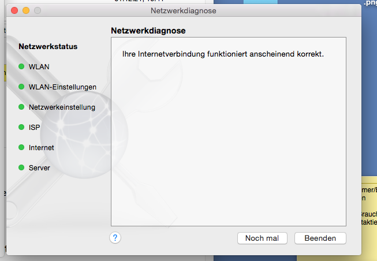Click the message 'Ihre Internetverbindung funktioniert anscheinend korrekt.'
Viewport: 377px width, 261px height.
pyautogui.click(x=223, y=54)
